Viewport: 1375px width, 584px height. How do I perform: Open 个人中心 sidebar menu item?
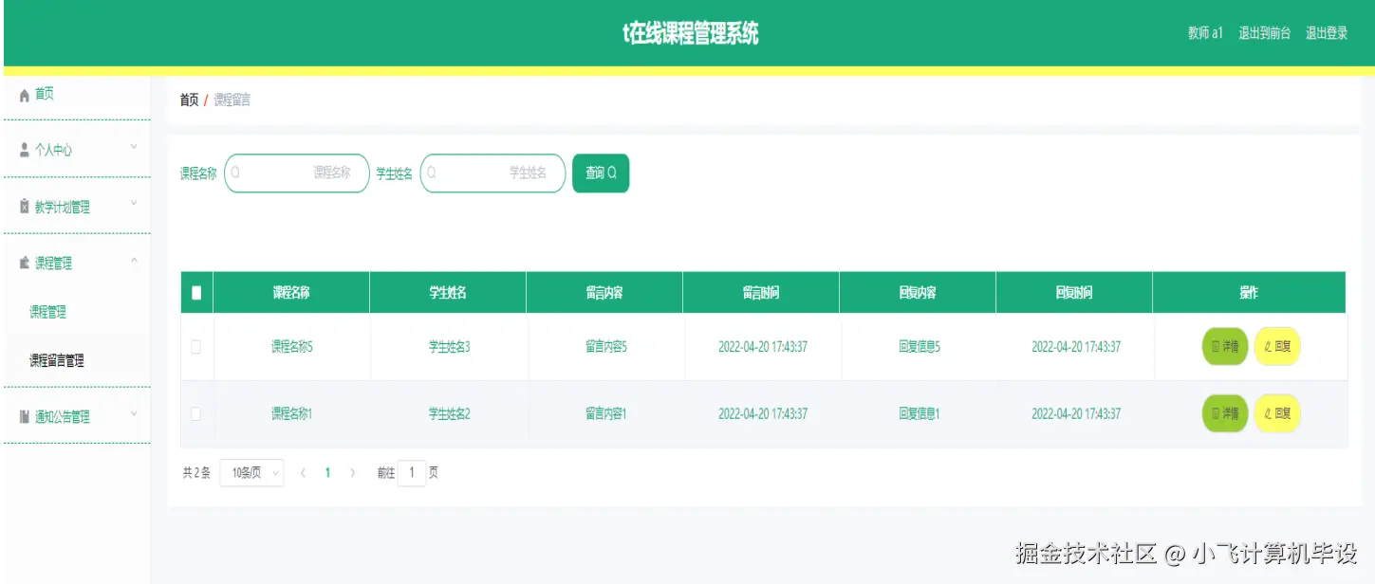point(76,150)
